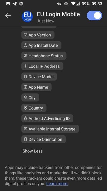Select the Device Orientation tag
The image size is (107, 191).
pyautogui.click(x=44, y=139)
